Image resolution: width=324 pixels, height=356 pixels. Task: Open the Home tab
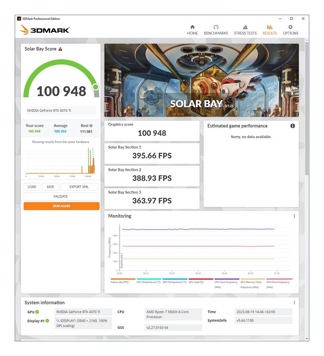[x=192, y=30]
